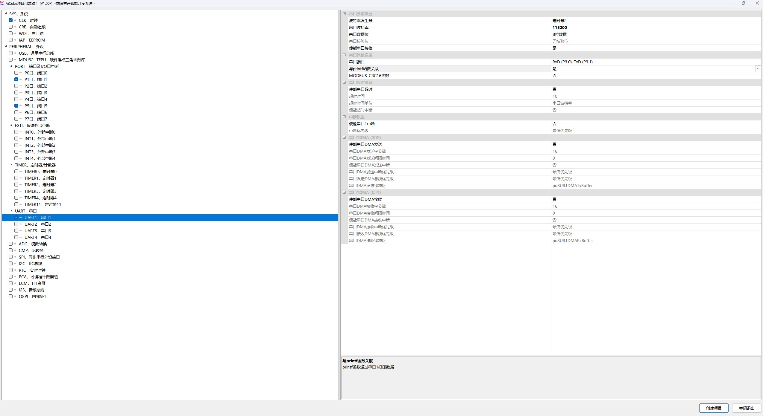Screen dimensions: 763x416
Task: Enable the CRE 自动追频 checkbox
Action: [x=11, y=27]
